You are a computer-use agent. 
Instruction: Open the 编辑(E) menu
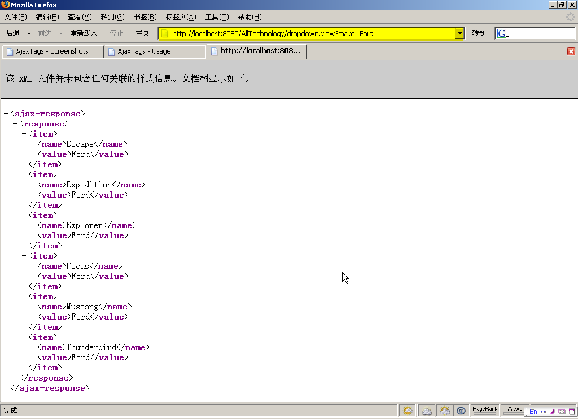coord(47,17)
